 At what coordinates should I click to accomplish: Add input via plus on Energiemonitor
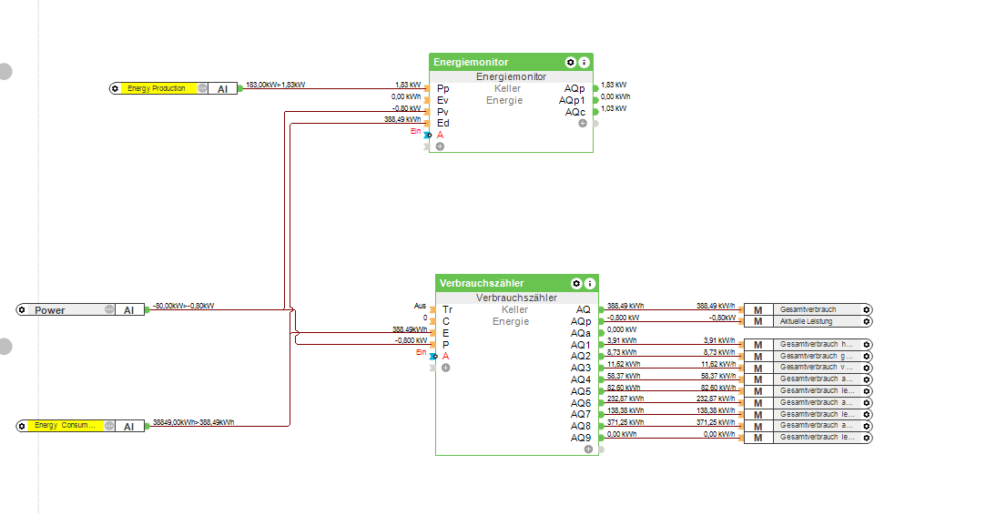(x=440, y=146)
